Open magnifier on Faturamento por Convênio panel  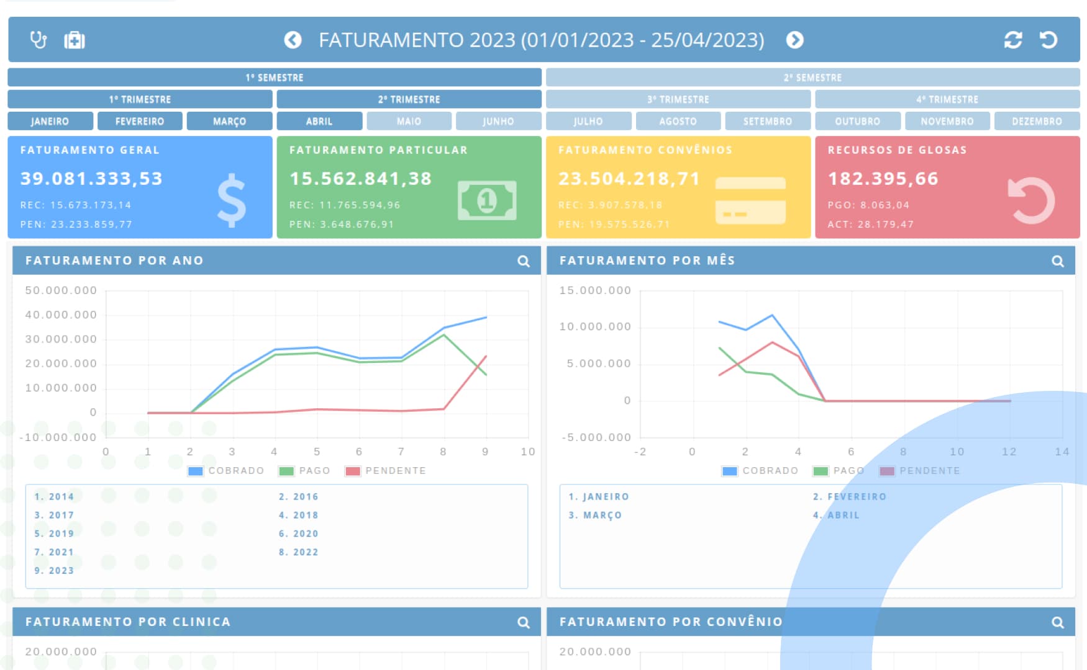pyautogui.click(x=1058, y=622)
